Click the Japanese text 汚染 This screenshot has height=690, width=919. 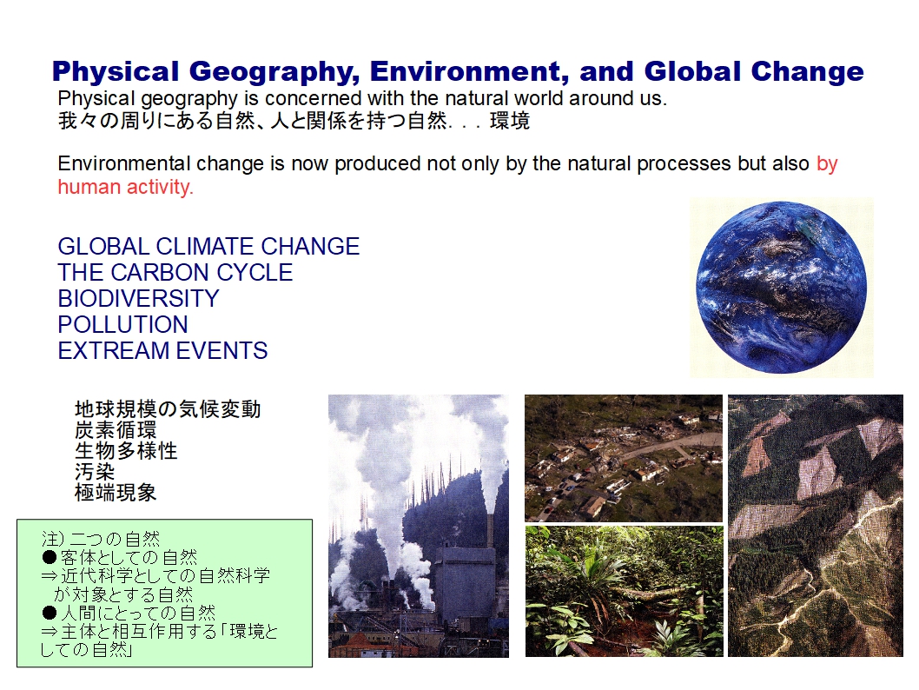[95, 471]
